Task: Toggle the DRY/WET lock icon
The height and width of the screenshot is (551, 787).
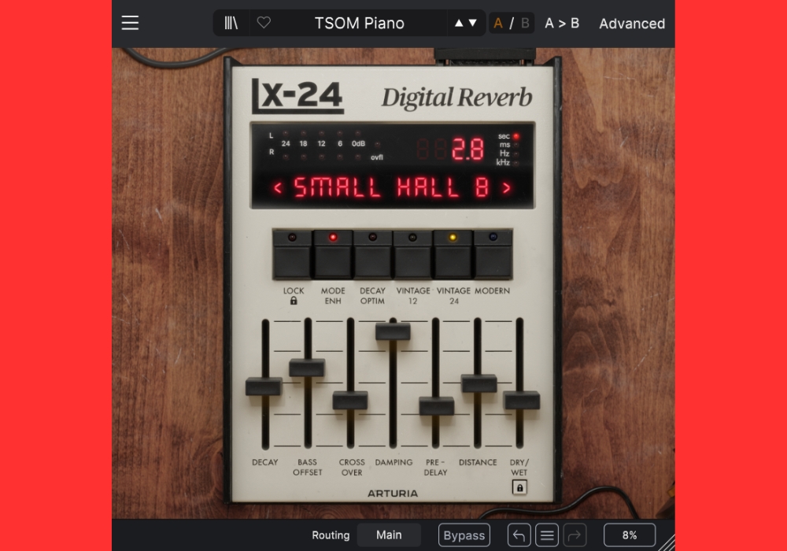Action: tap(519, 487)
